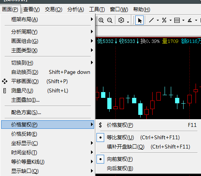
Task: Select the line drawing tool
Action: (x=151, y=20)
